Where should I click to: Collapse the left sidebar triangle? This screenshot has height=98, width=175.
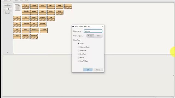point(8,52)
